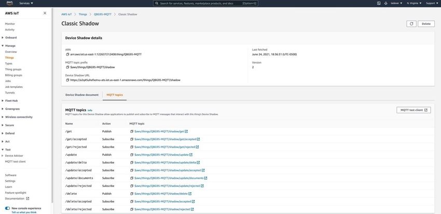The image size is (441, 214).
Task: Open Job templates in the sidebar
Action: pos(14,87)
